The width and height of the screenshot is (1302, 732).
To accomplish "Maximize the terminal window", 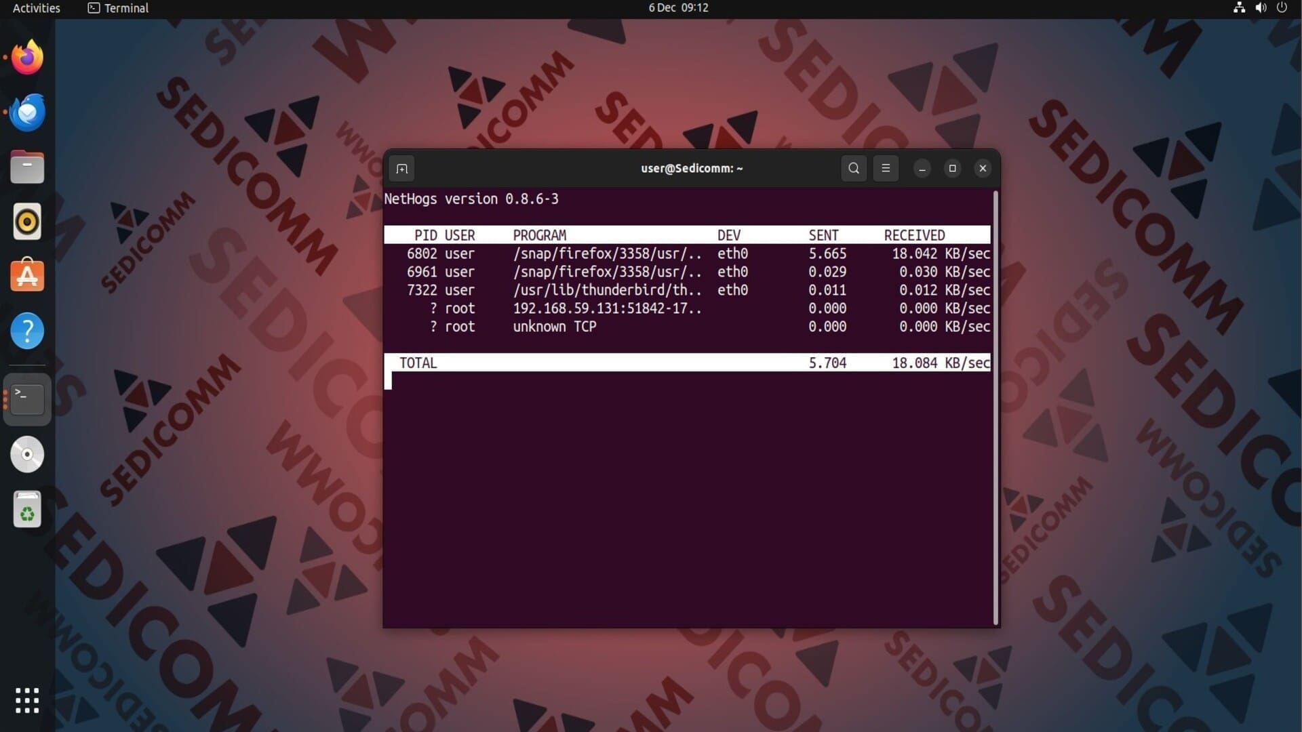I will (x=953, y=169).
